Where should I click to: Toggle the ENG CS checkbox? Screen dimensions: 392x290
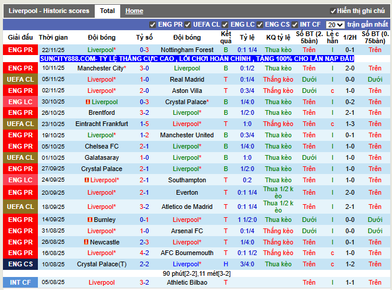coord(260,25)
